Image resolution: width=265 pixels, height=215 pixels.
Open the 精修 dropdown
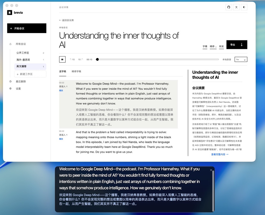213,47
